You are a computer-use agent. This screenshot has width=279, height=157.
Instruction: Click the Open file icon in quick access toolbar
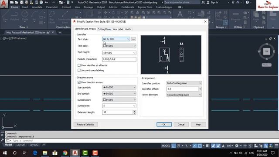[x=17, y=2]
